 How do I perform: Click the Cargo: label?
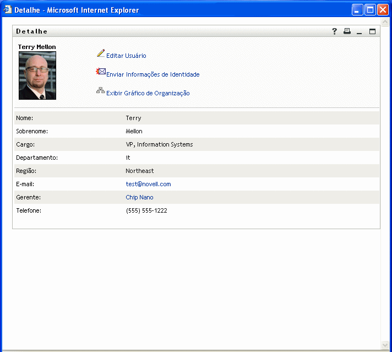click(x=25, y=145)
